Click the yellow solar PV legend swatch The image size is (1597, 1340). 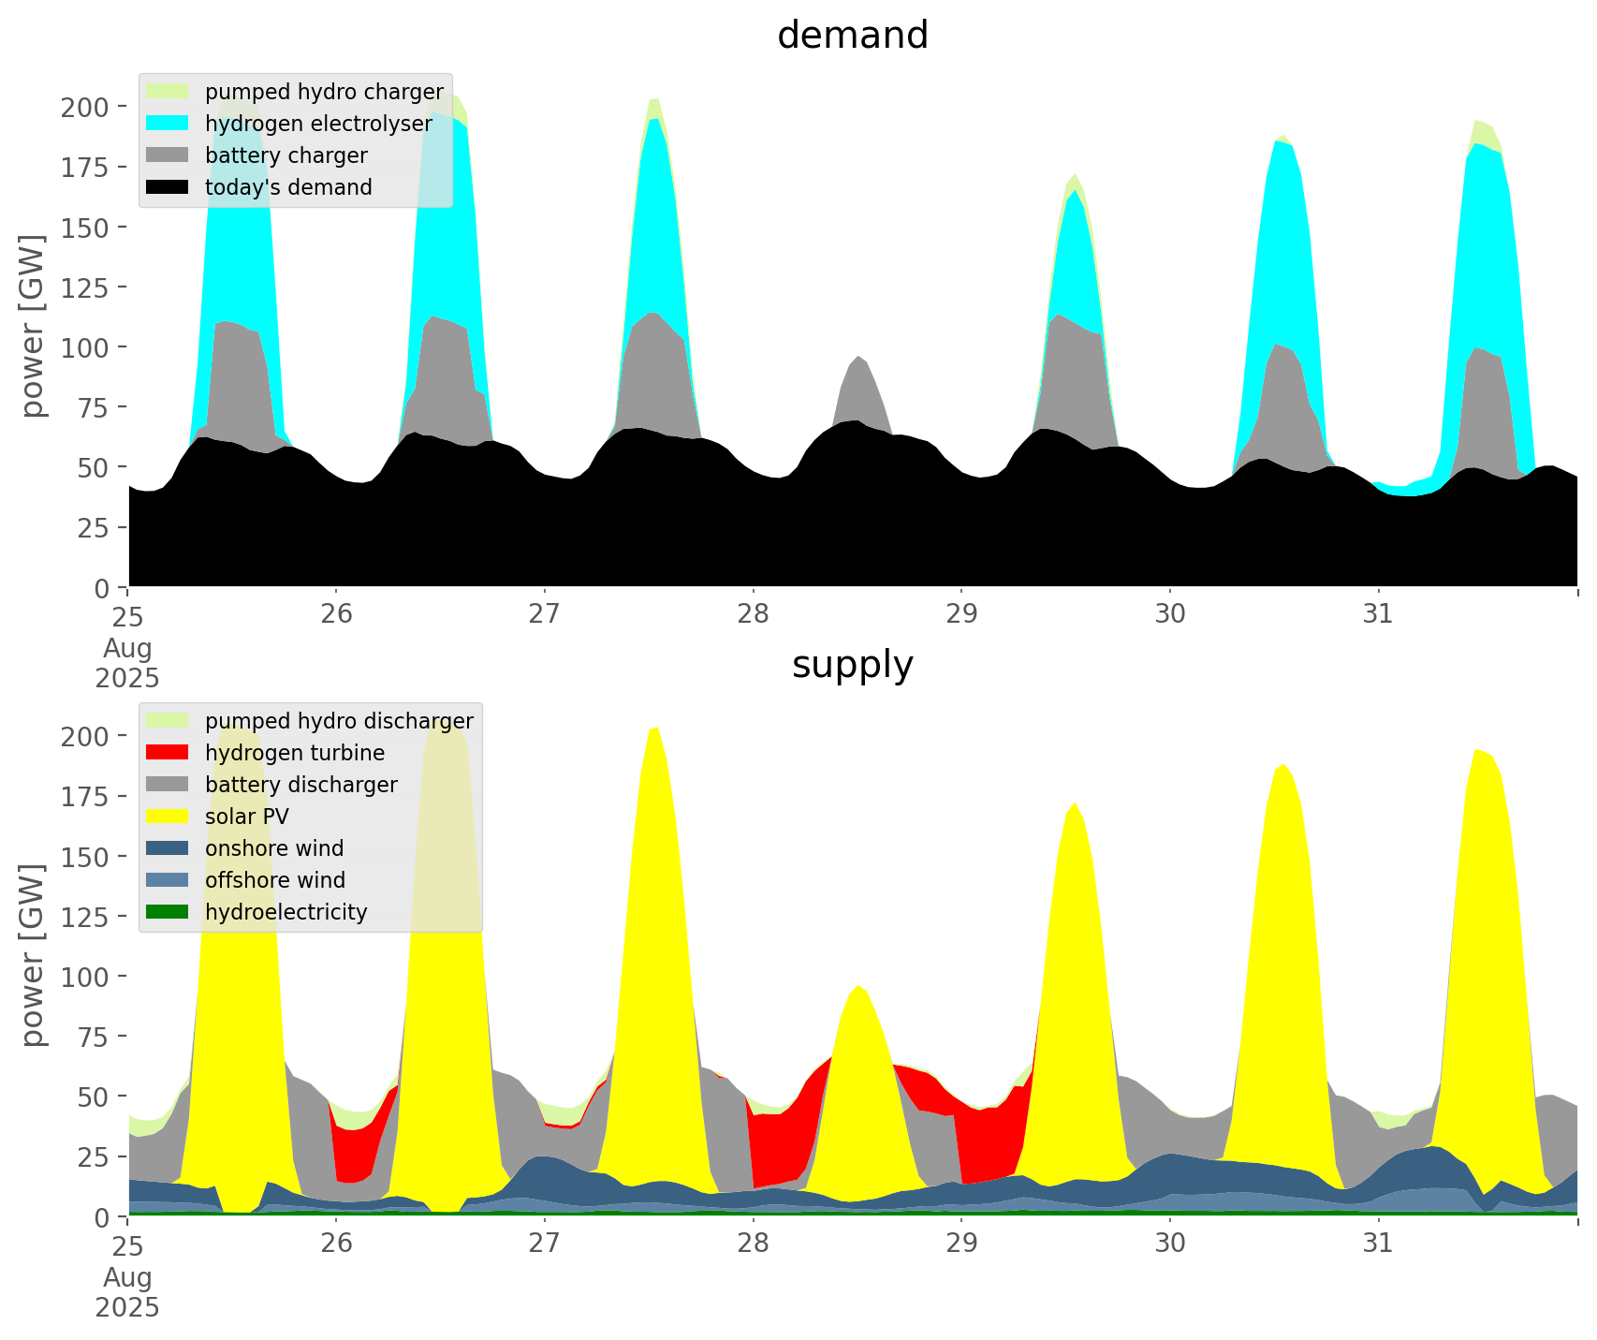pos(168,817)
